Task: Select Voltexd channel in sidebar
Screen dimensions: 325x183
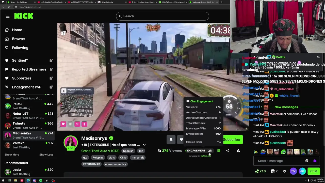Action: coord(28,145)
